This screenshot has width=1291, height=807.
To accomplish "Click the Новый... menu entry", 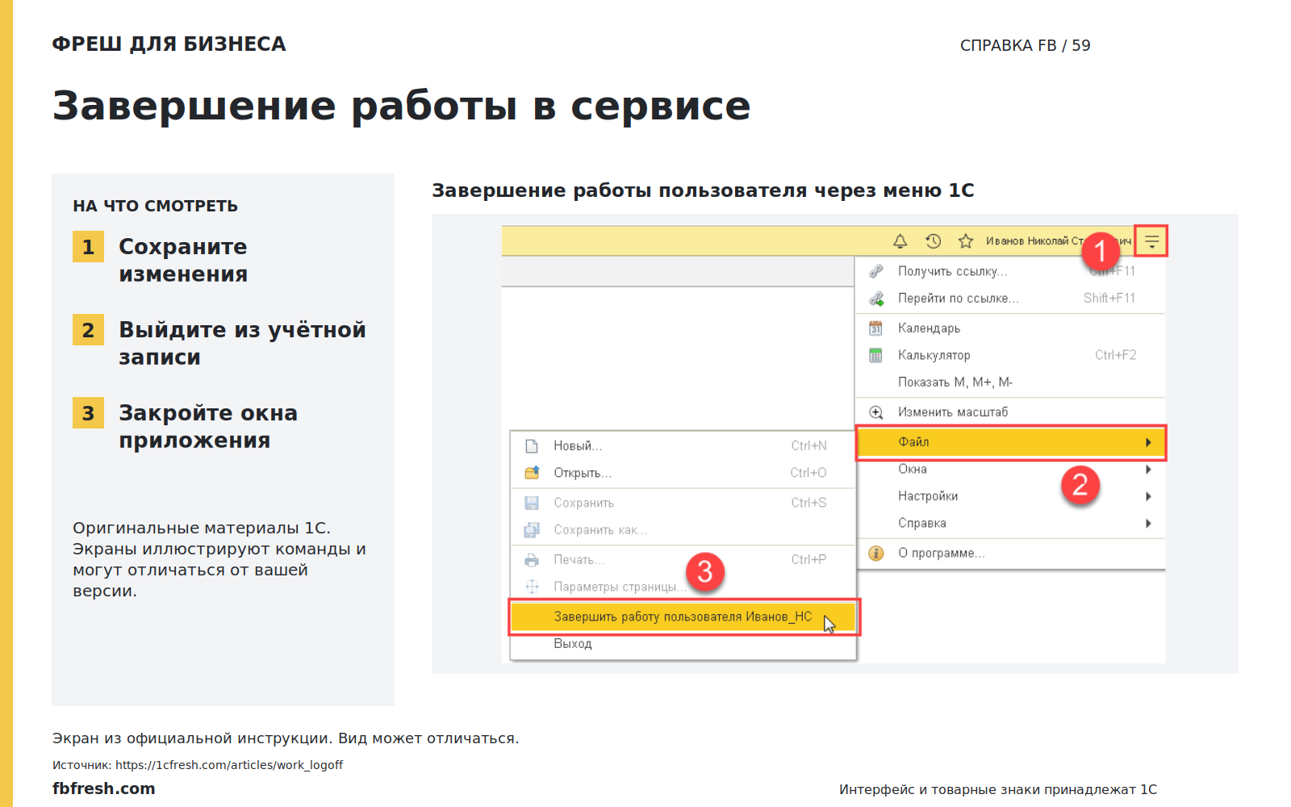I will [683, 445].
